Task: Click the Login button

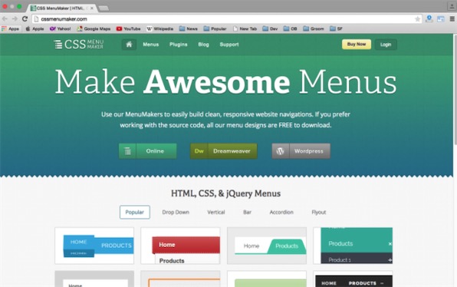Action: coord(386,45)
